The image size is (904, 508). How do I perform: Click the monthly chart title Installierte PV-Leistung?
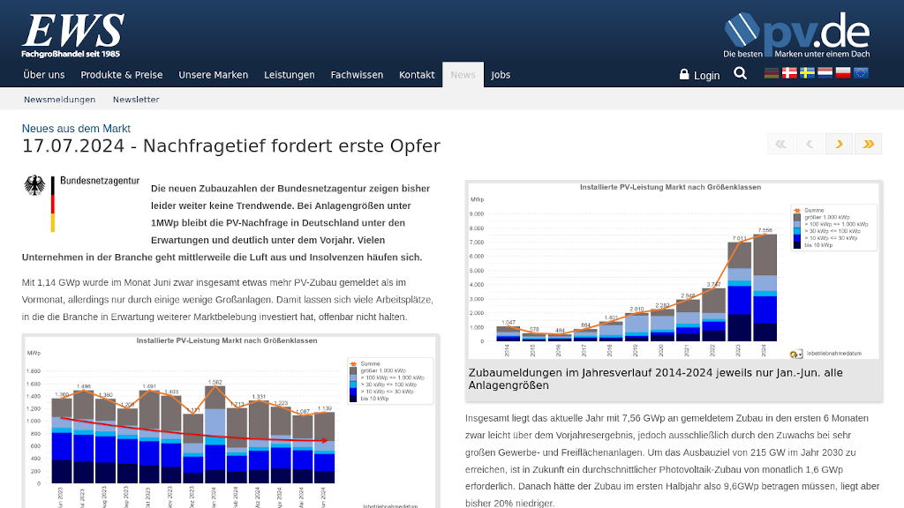(x=227, y=340)
